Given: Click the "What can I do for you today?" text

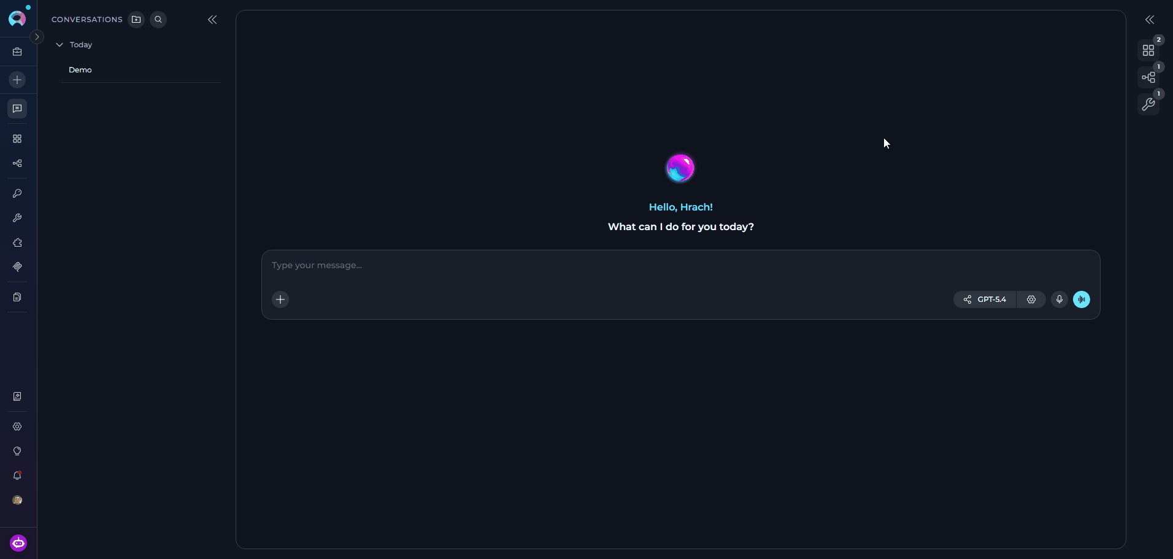Looking at the screenshot, I should tap(681, 227).
